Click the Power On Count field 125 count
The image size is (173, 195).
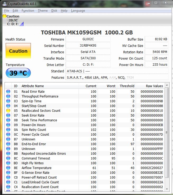click(157, 58)
